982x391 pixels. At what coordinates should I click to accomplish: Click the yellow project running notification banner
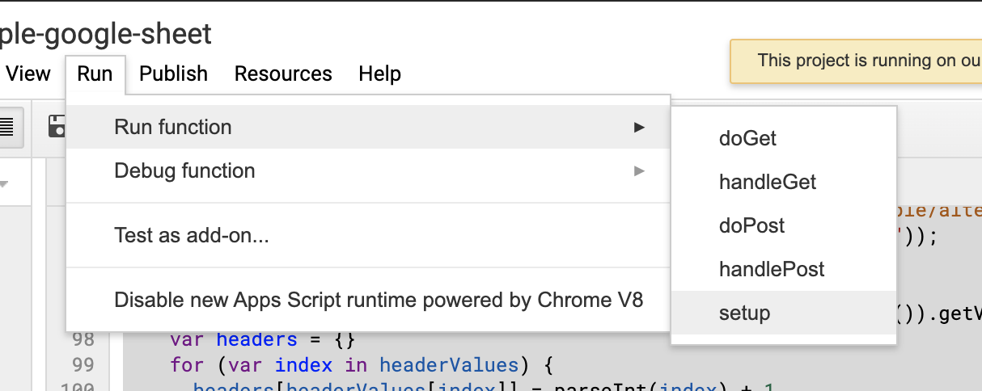click(x=856, y=61)
